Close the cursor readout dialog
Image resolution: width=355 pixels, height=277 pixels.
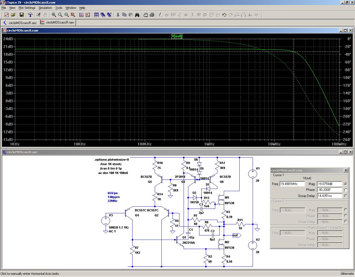[346, 170]
